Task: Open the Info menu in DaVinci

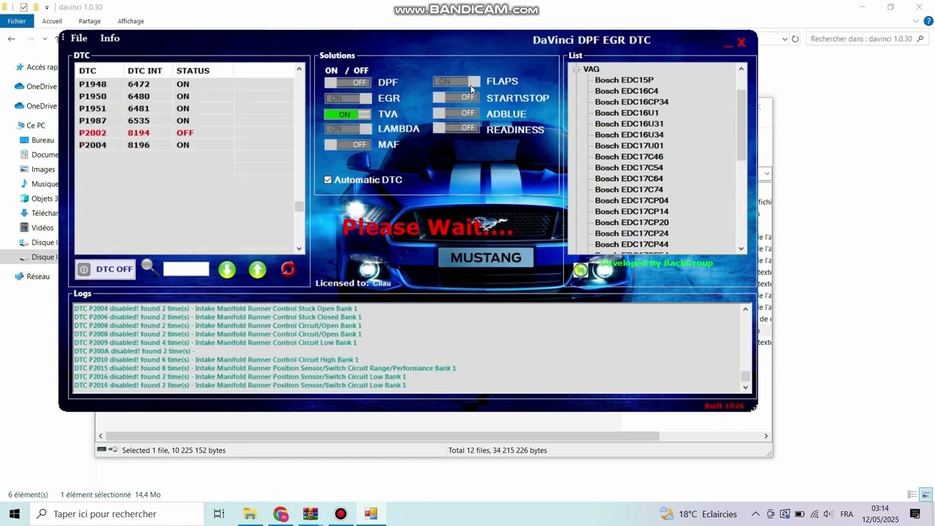Action: [110, 38]
